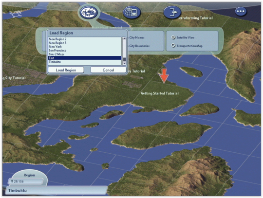Click the Cancel button

pos(108,70)
